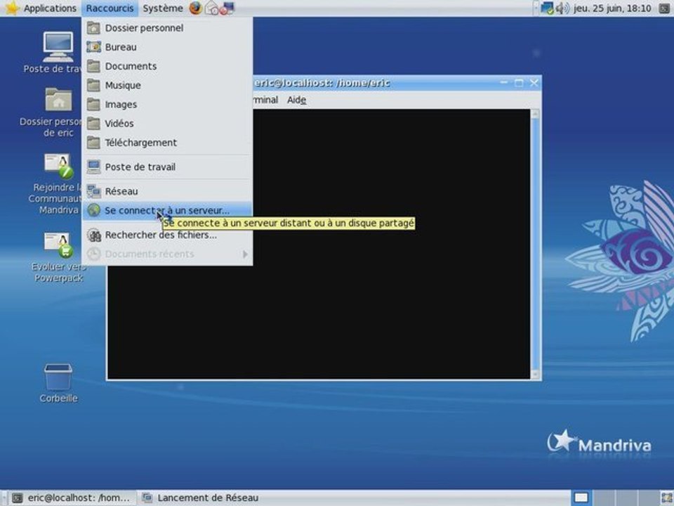Click the star icon beside Applications

click(x=12, y=8)
